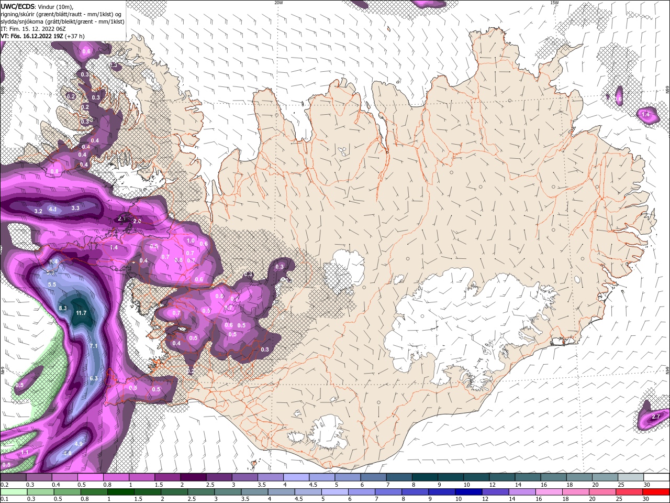Screen dimensions: 670x503
Task: Pick the light pink 16 swatch, lower legend
Action: point(549,492)
